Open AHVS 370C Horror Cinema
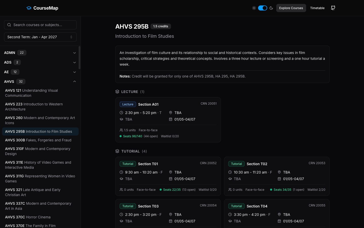The image size is (364, 228). point(40,217)
